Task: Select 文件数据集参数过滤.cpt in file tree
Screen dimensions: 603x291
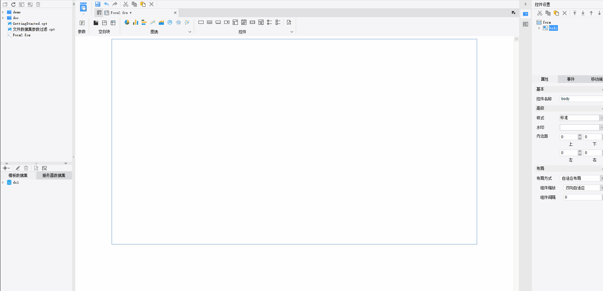Action: tap(34, 29)
